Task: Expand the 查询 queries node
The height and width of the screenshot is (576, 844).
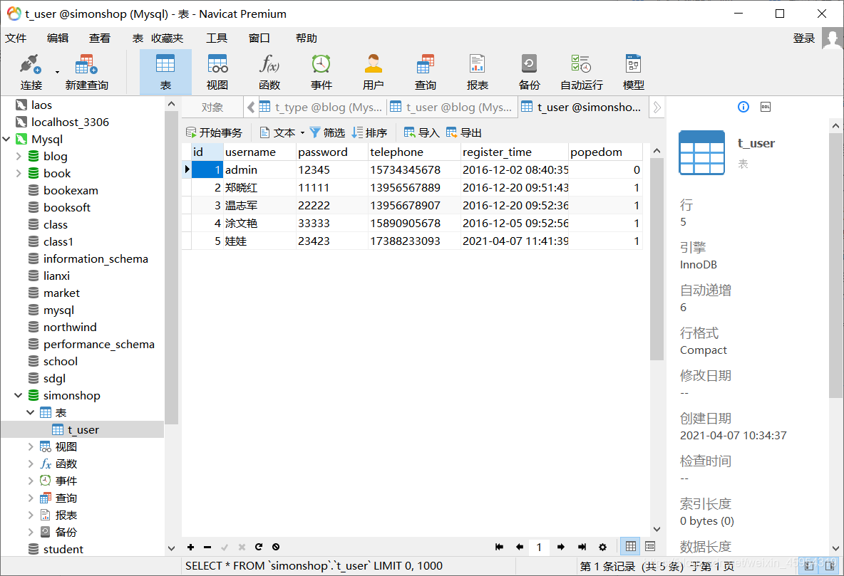Action: click(31, 498)
